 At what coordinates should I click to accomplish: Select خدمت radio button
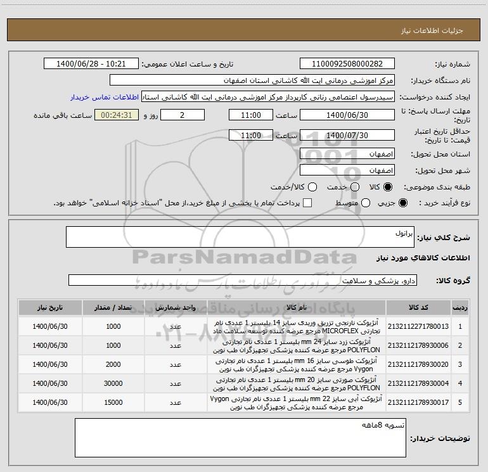[355, 187]
